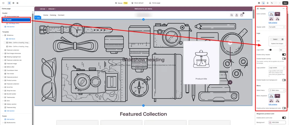Viewport: 289px width, 125px height.
Task: Collapse the Slideshow section chevron
Action: pyautogui.click(x=3, y=35)
